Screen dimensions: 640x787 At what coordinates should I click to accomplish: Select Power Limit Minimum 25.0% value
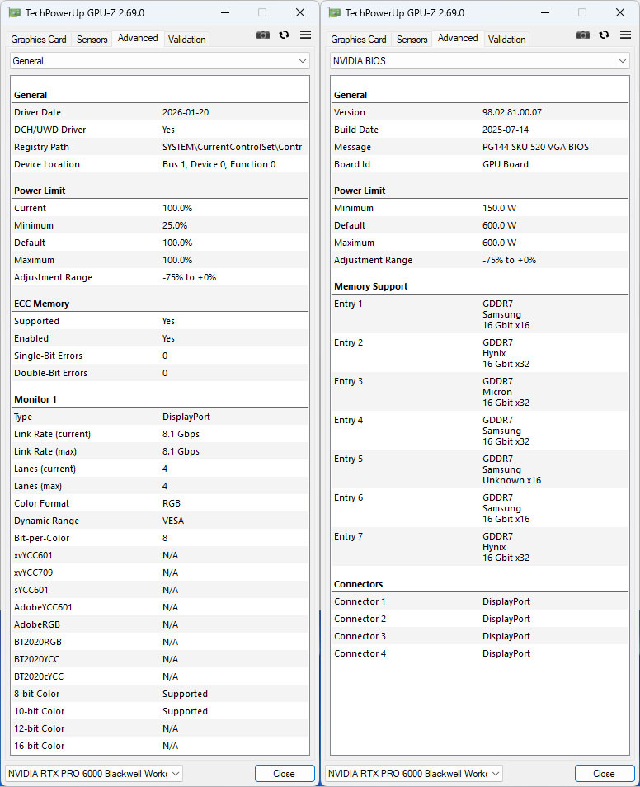coord(175,225)
